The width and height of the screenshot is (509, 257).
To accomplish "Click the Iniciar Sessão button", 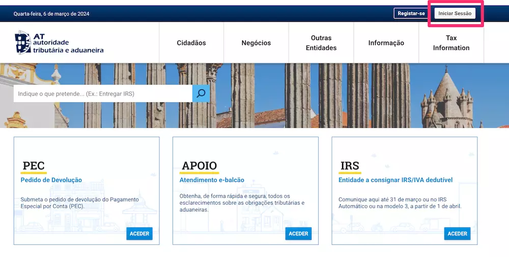I will click(455, 13).
